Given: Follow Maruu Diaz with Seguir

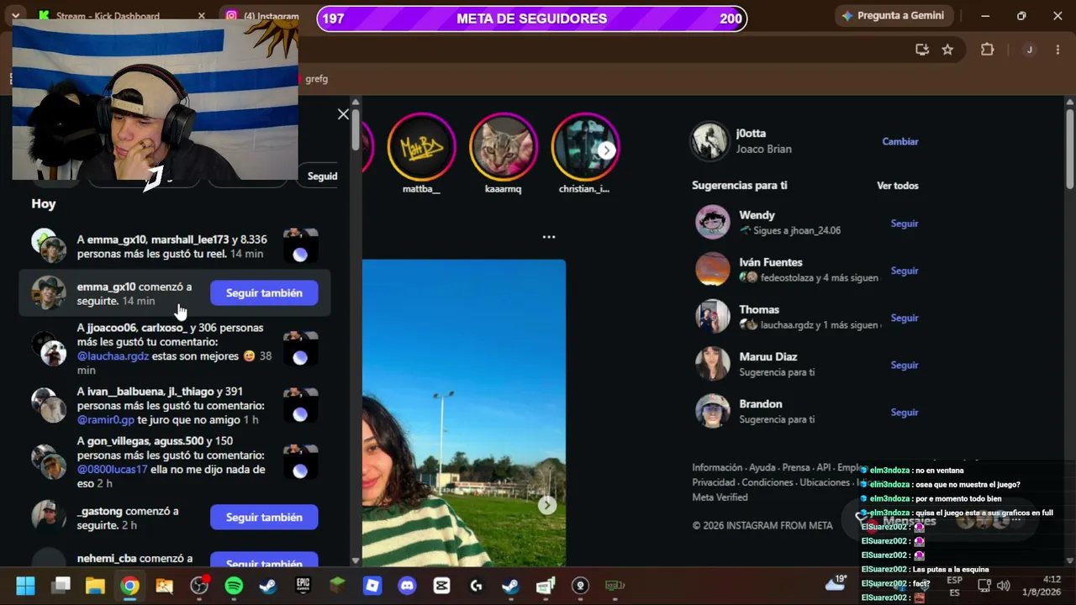Looking at the screenshot, I should tap(905, 365).
